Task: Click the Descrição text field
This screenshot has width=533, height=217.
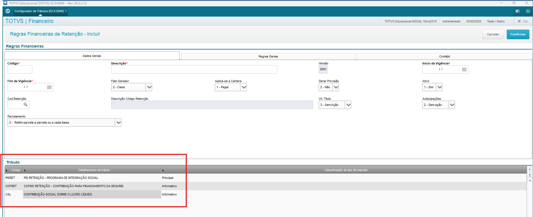Action: 194,69
